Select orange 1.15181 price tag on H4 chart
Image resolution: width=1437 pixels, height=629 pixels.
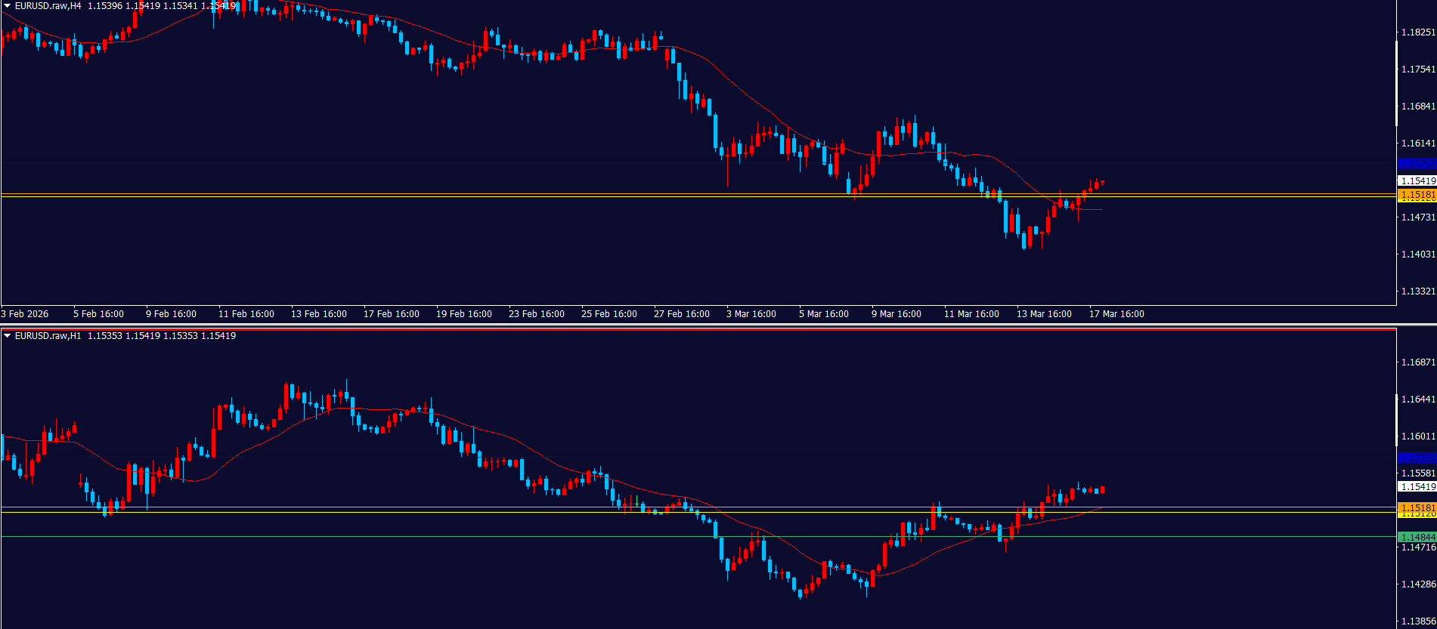(1417, 196)
